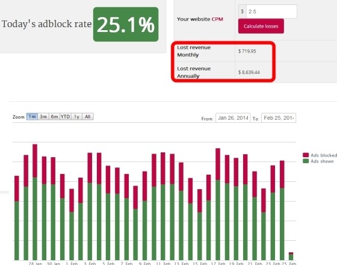Click the From date field Jan 26, 2014
Viewport: 337px width, 265px height.
[233, 118]
